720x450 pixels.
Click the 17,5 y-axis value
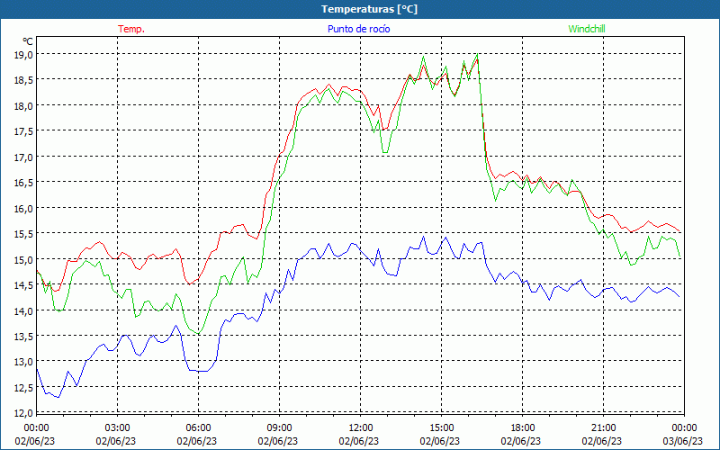coord(24,131)
